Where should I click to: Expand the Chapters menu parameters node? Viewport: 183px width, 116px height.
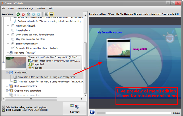point(7,91)
